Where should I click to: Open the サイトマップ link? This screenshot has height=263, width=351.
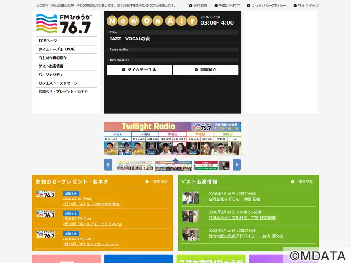click(x=306, y=5)
